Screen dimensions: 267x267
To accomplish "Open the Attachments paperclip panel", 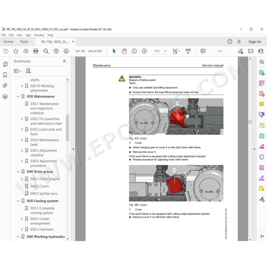I will [5, 85].
